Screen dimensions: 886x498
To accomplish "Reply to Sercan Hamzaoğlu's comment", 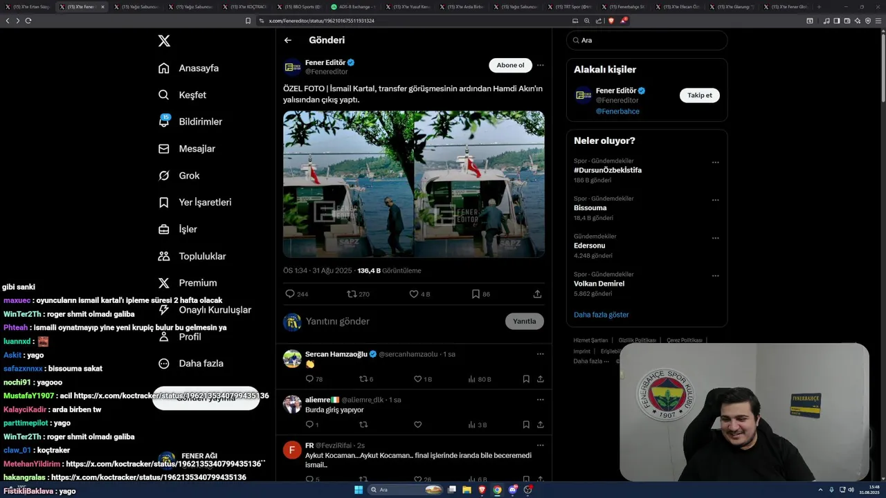I will [x=309, y=379].
